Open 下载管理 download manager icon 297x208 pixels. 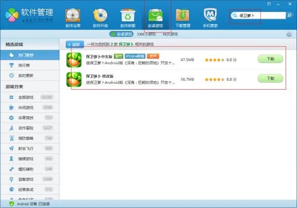click(x=183, y=14)
